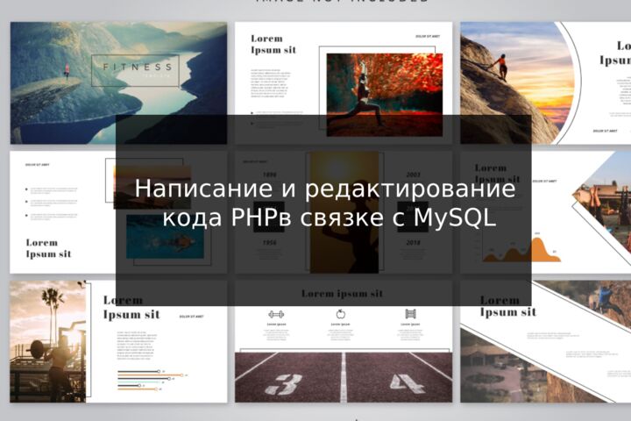The width and height of the screenshot is (631, 421).
Task: Click 'кода PHPв связке с MySQL' caption line
Action: click(x=329, y=218)
